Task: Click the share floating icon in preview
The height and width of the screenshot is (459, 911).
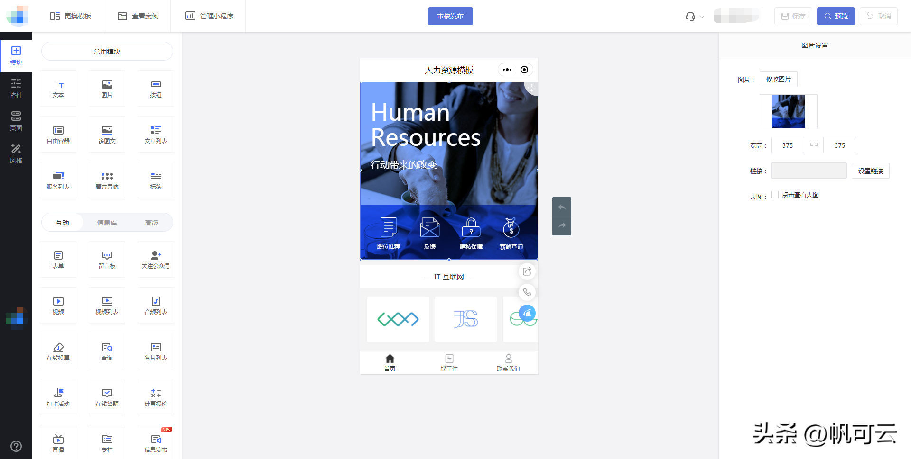Action: (527, 271)
